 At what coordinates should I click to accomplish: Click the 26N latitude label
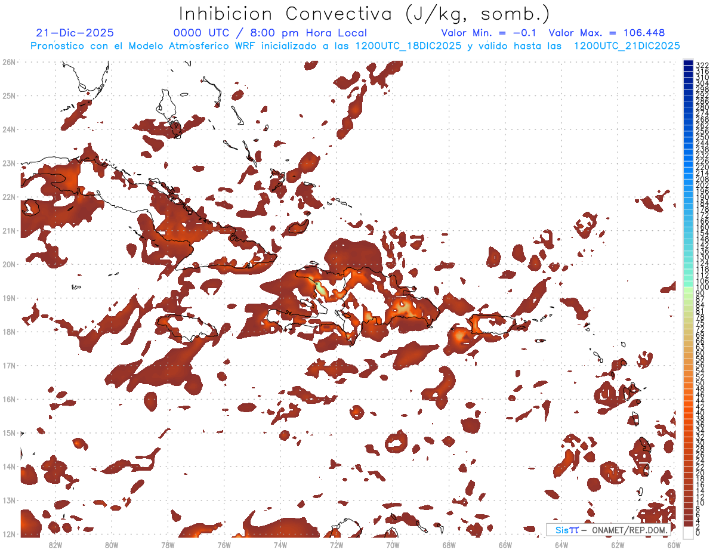(8, 62)
